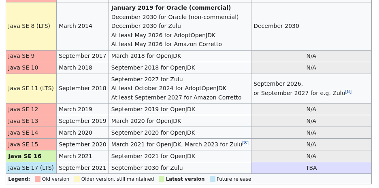Screen dimensions: 379x188
Task: Click the 'Legend:' label
Action: click(x=19, y=179)
